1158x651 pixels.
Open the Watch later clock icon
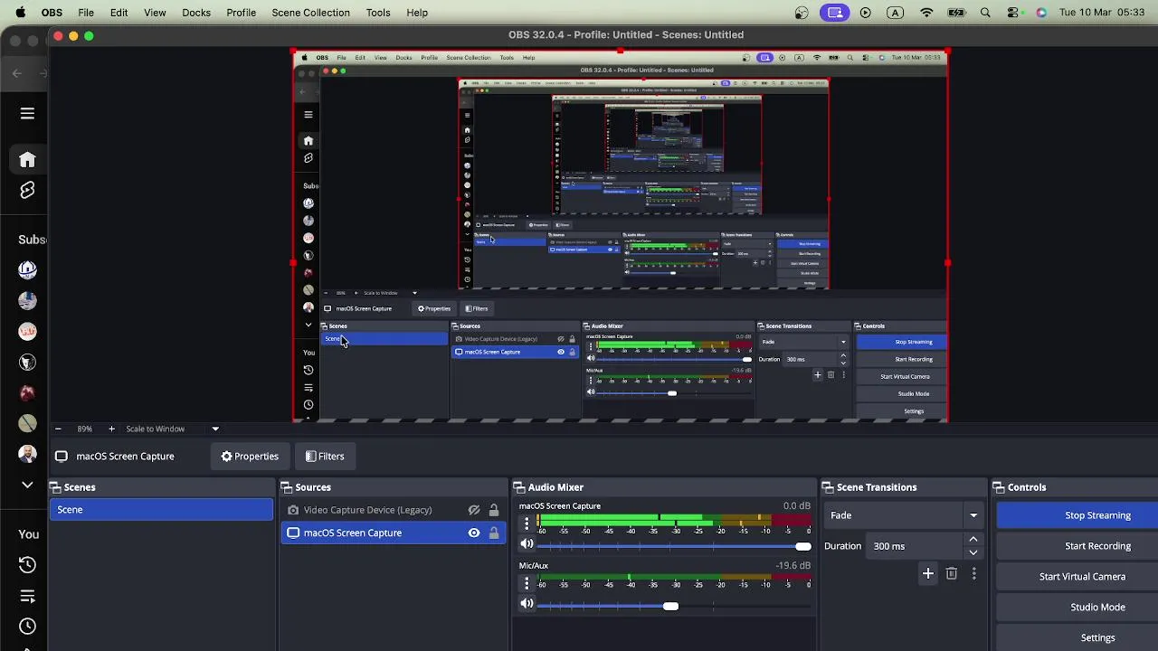[x=27, y=626]
